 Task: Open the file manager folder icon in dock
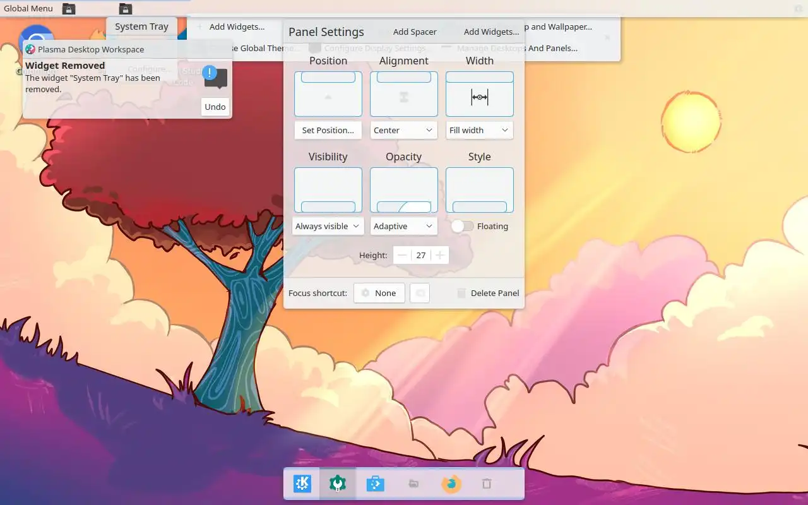[x=413, y=484]
